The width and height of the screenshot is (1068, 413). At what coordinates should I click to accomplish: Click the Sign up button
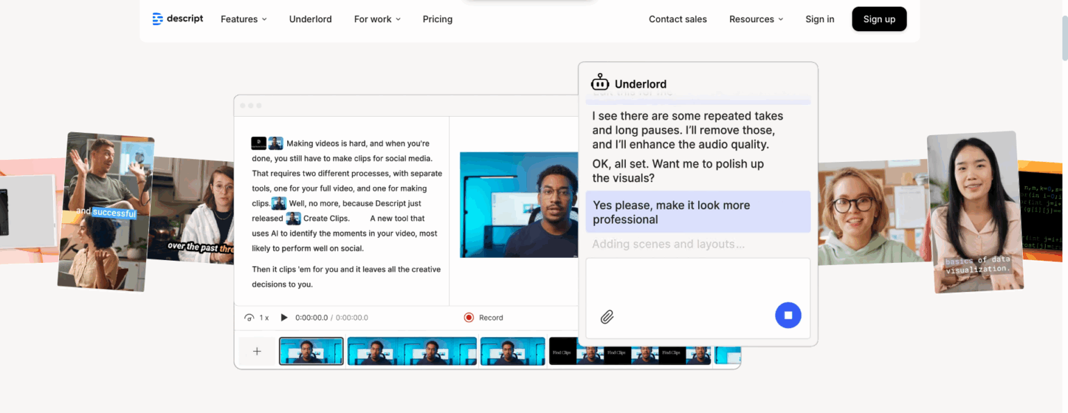[879, 19]
